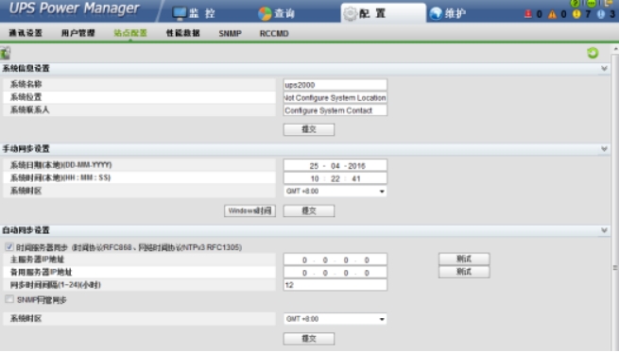619x352 pixels.
Task: Click the Windows时间 button
Action: coord(249,210)
